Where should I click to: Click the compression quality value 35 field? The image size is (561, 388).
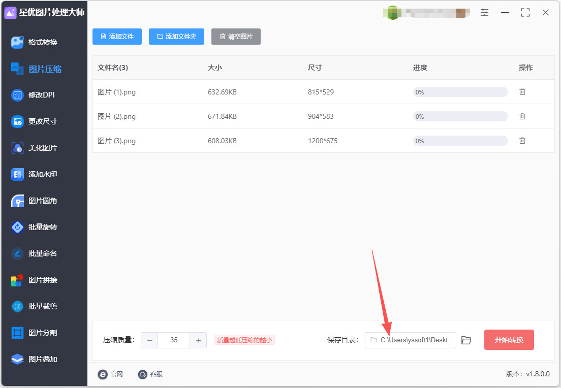point(174,340)
